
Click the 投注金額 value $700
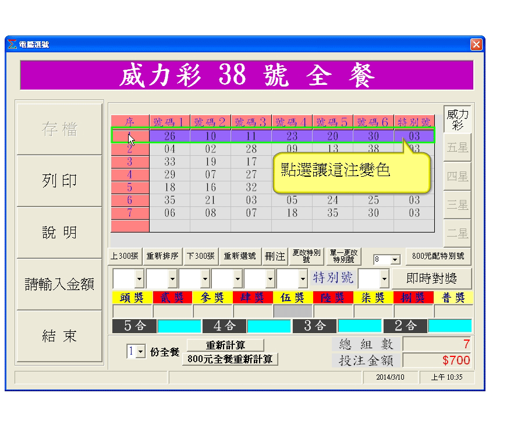point(437,360)
